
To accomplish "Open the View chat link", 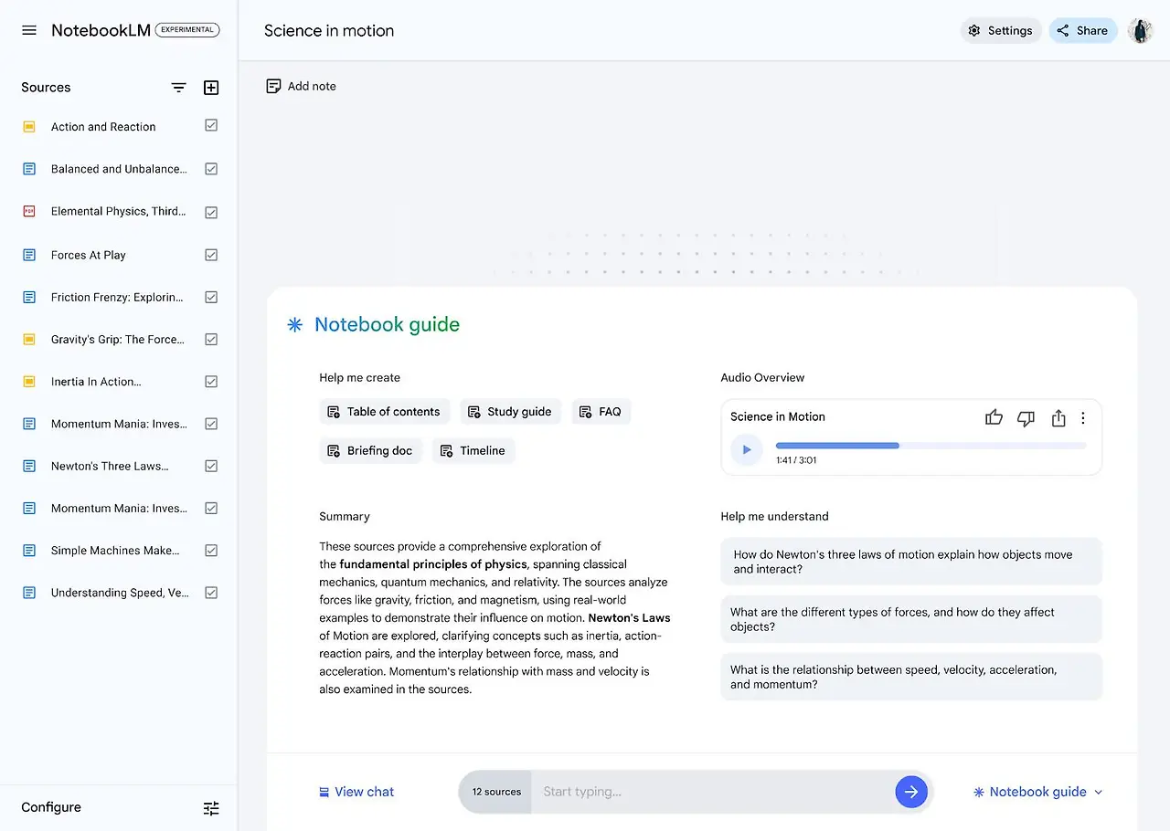I will pyautogui.click(x=356, y=792).
